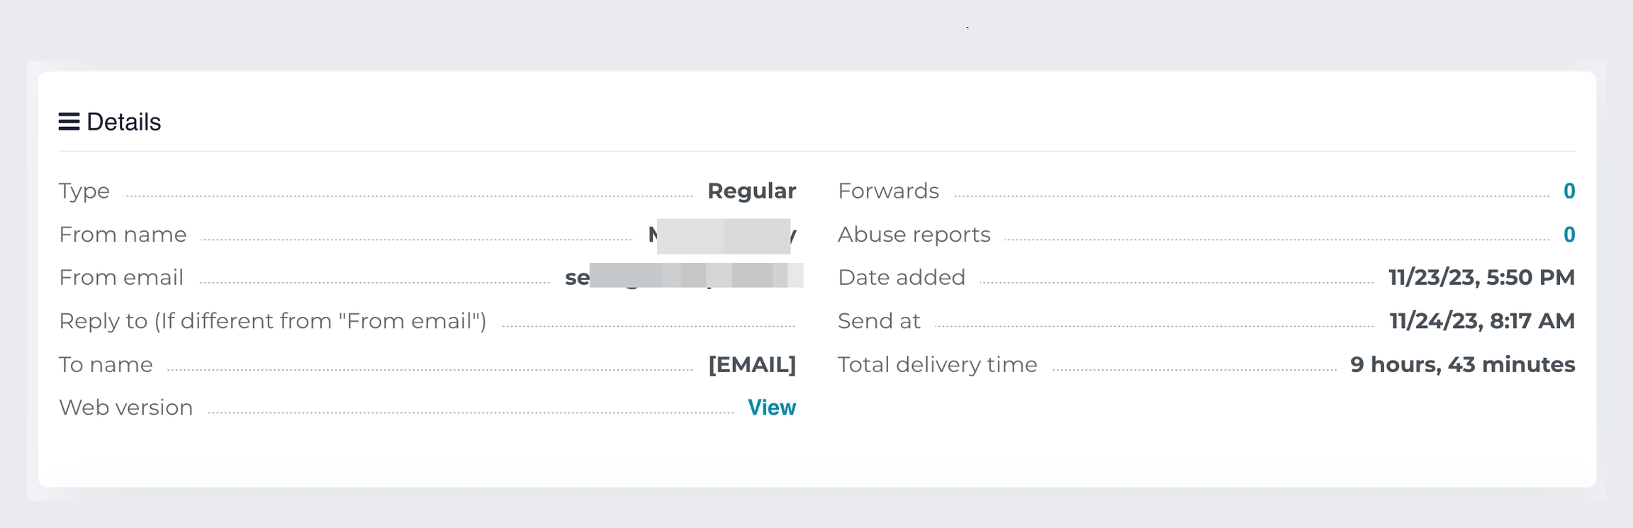Click the Send at timestamp 11/24/23
The width and height of the screenshot is (1633, 528).
1482,321
